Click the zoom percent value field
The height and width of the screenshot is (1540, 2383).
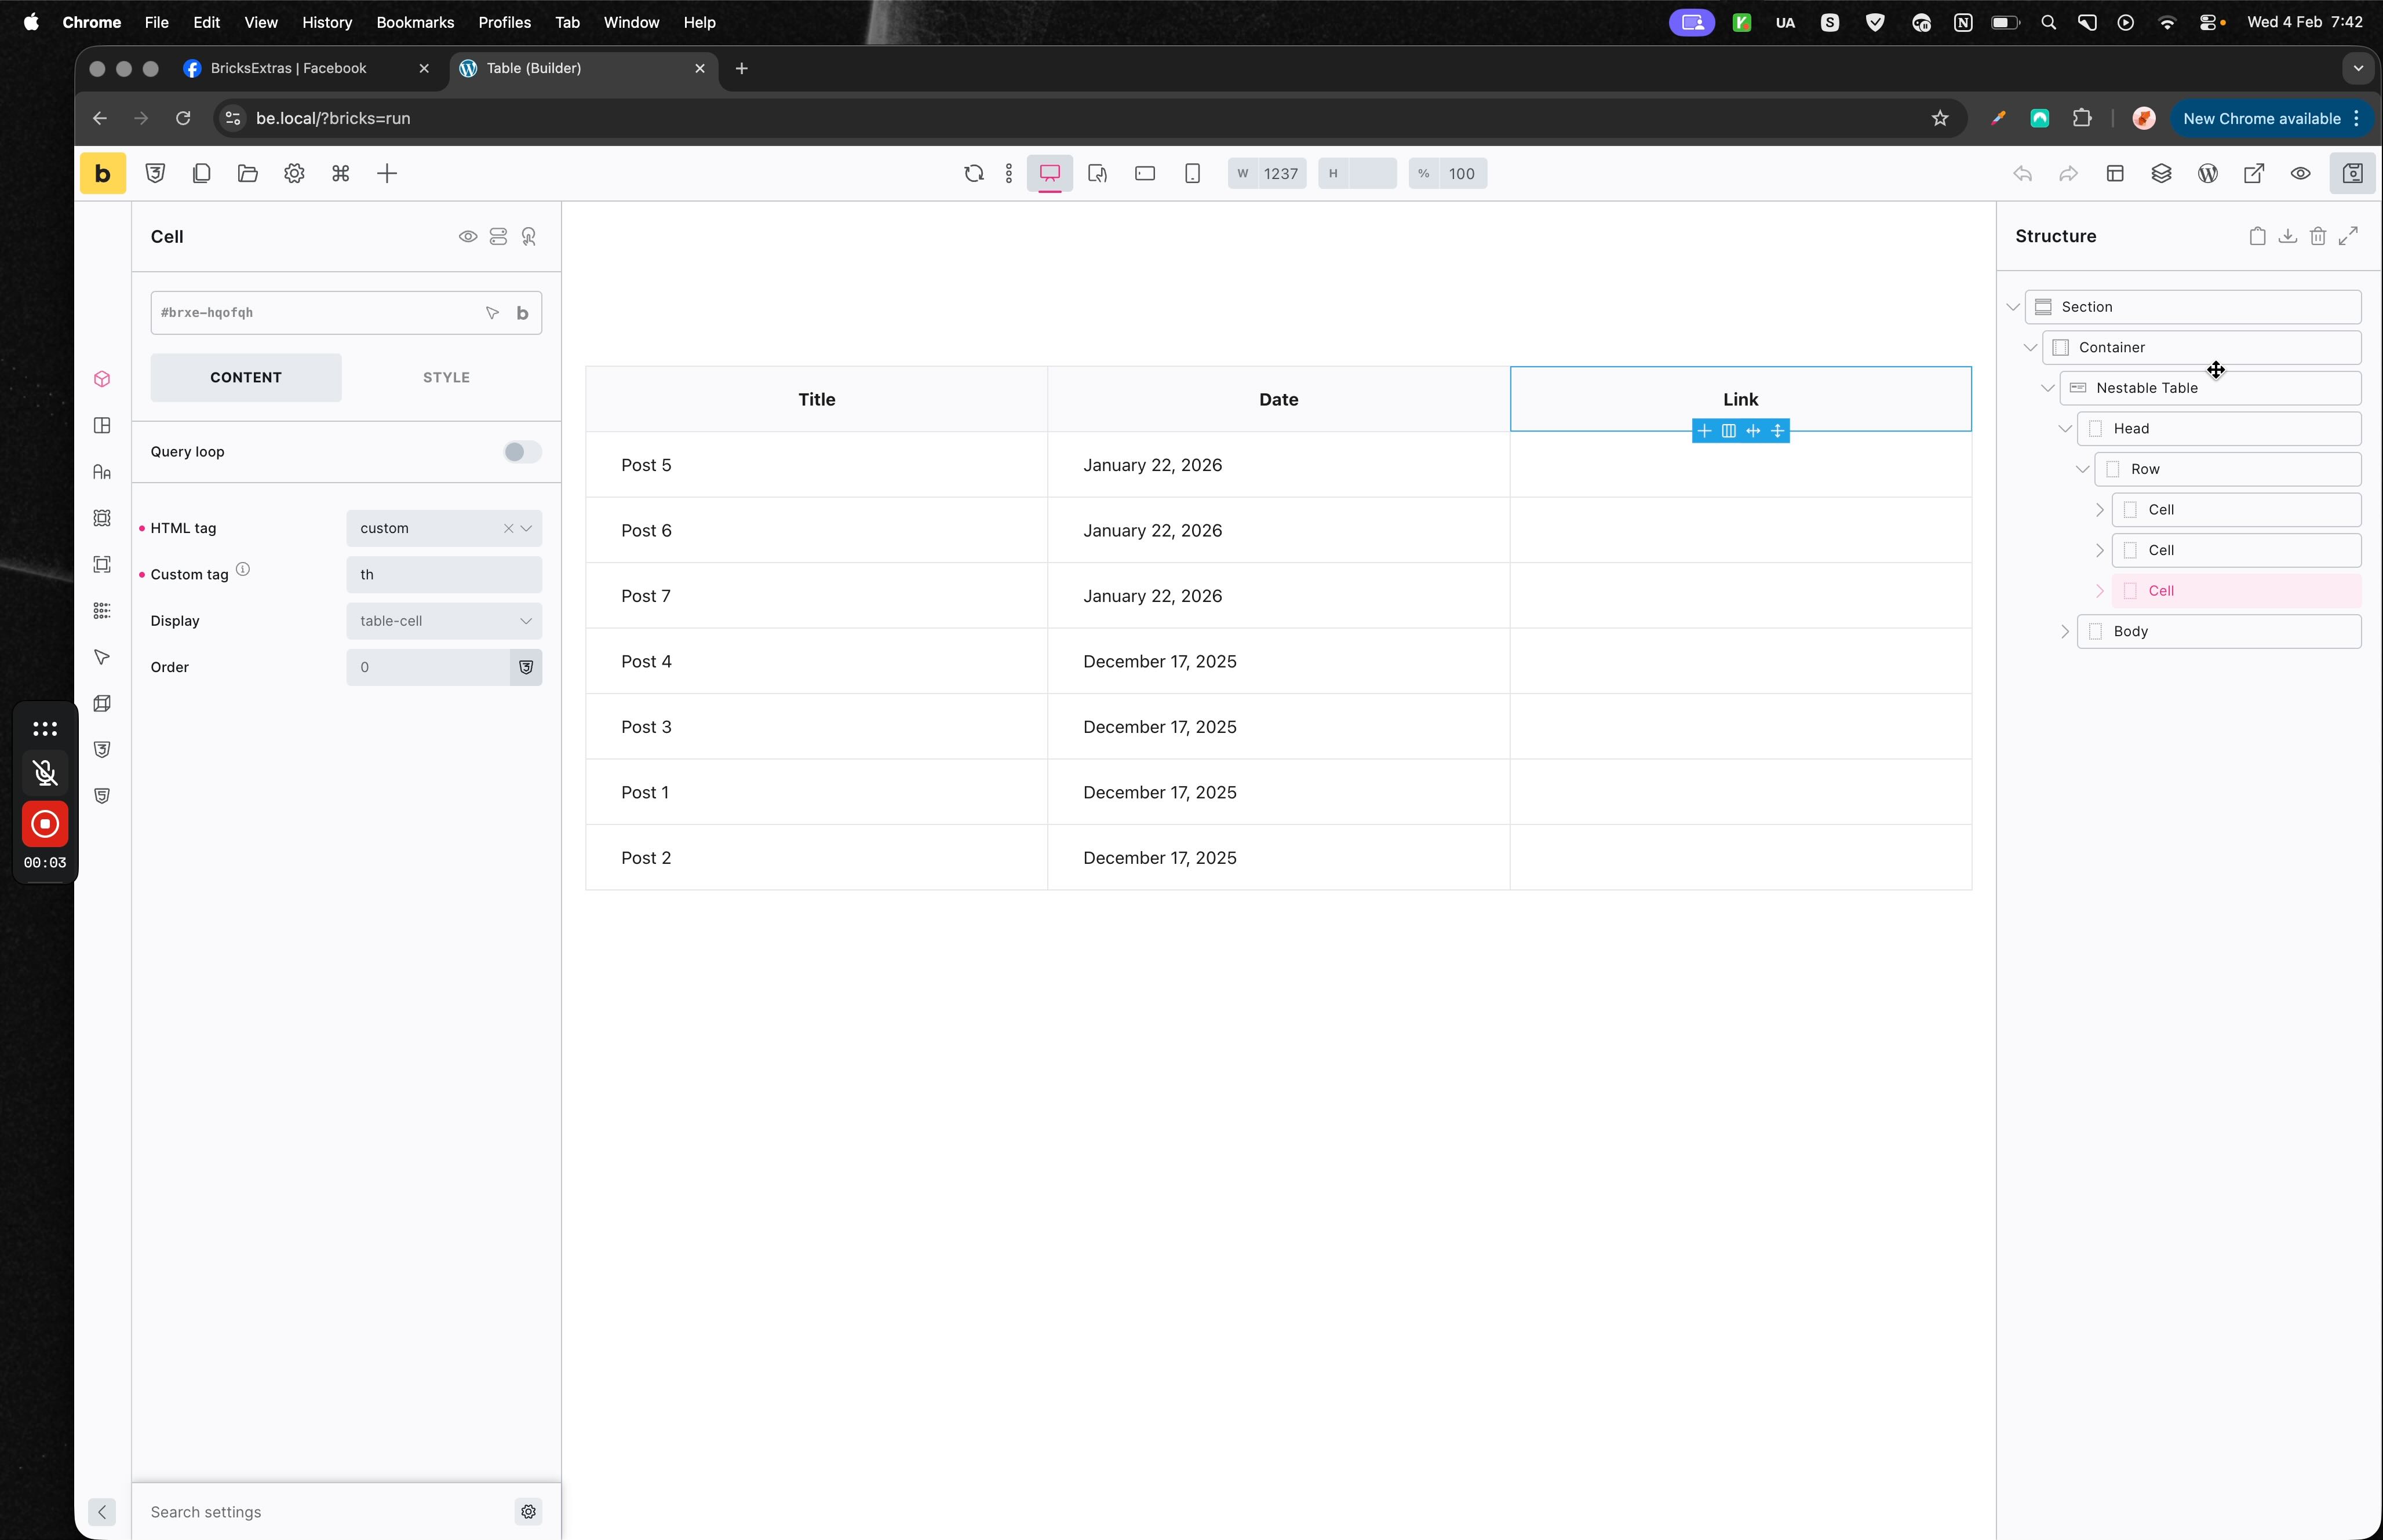click(x=1462, y=173)
